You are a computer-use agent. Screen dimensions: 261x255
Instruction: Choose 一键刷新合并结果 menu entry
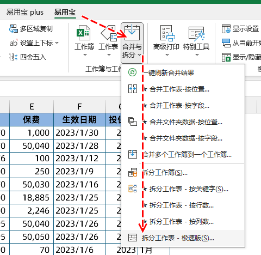coord(183,72)
